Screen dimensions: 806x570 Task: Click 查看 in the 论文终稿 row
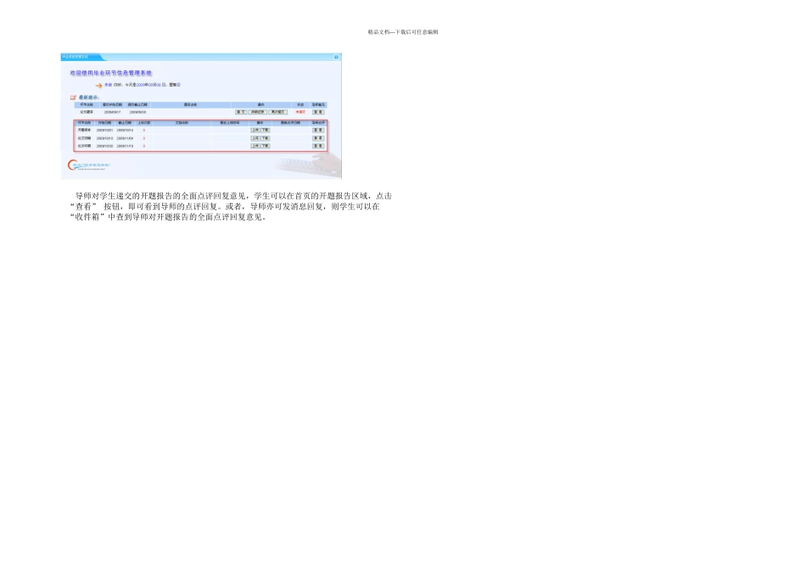point(318,146)
